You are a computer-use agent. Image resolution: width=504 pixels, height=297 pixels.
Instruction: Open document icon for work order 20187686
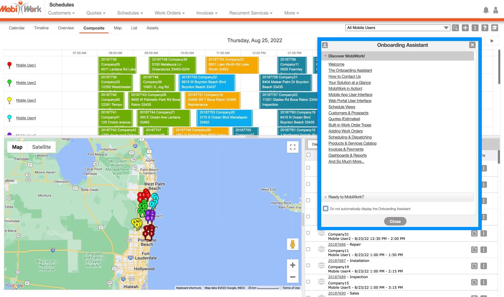pos(474,250)
